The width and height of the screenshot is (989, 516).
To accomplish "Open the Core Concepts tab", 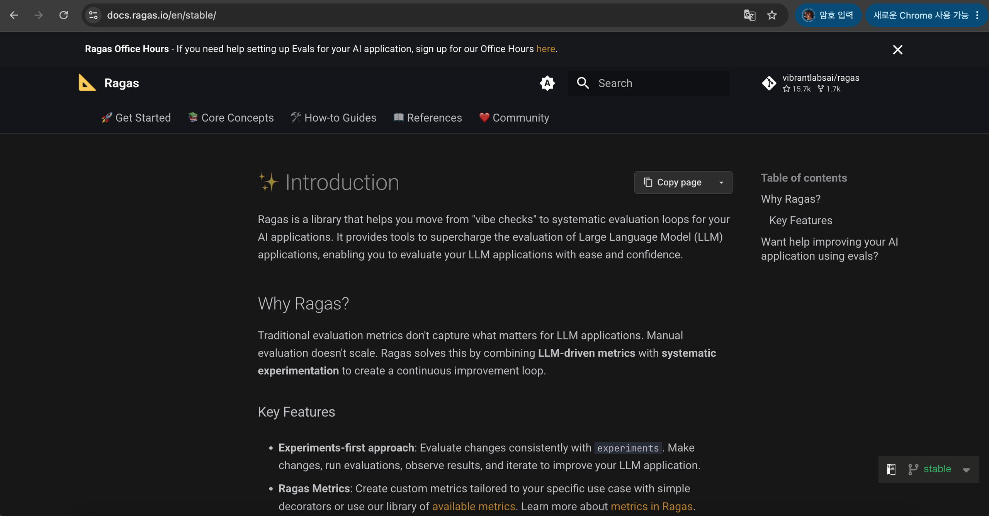I will tap(231, 118).
